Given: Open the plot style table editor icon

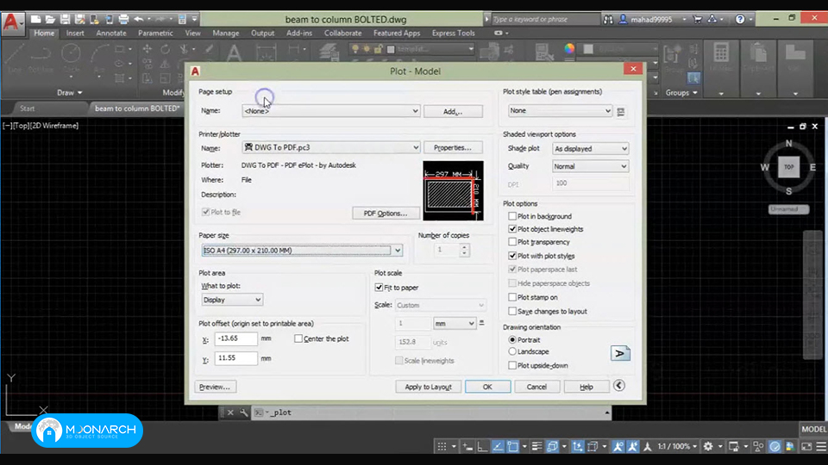Looking at the screenshot, I should coord(621,111).
